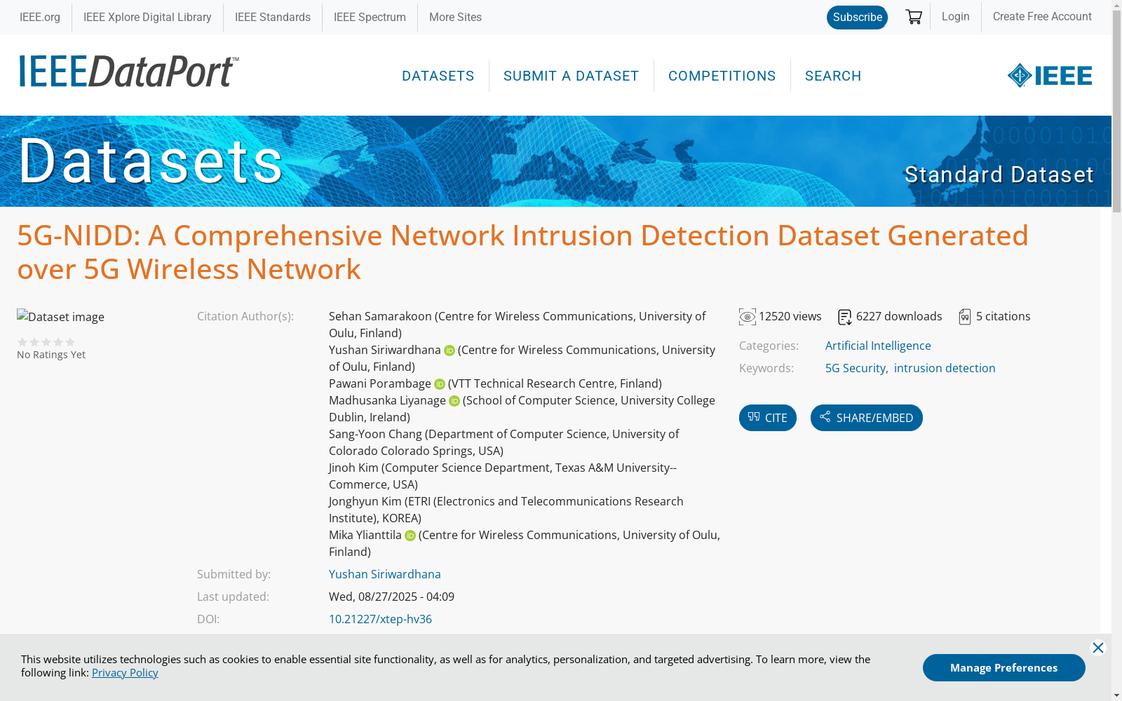Click the '5 citations' text
Screen dimensions: 1122x701
[1003, 317]
